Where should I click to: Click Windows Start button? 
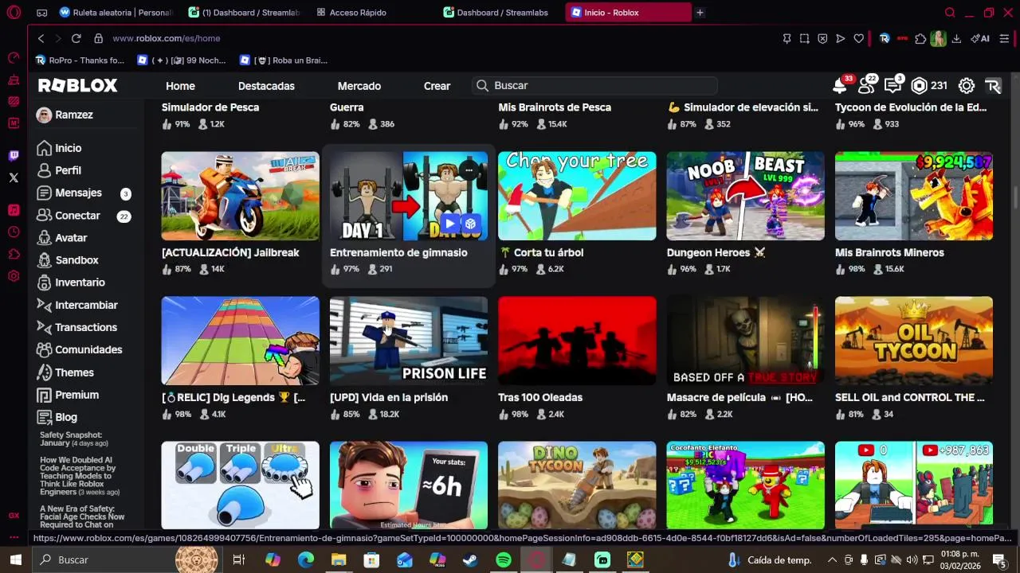click(16, 560)
